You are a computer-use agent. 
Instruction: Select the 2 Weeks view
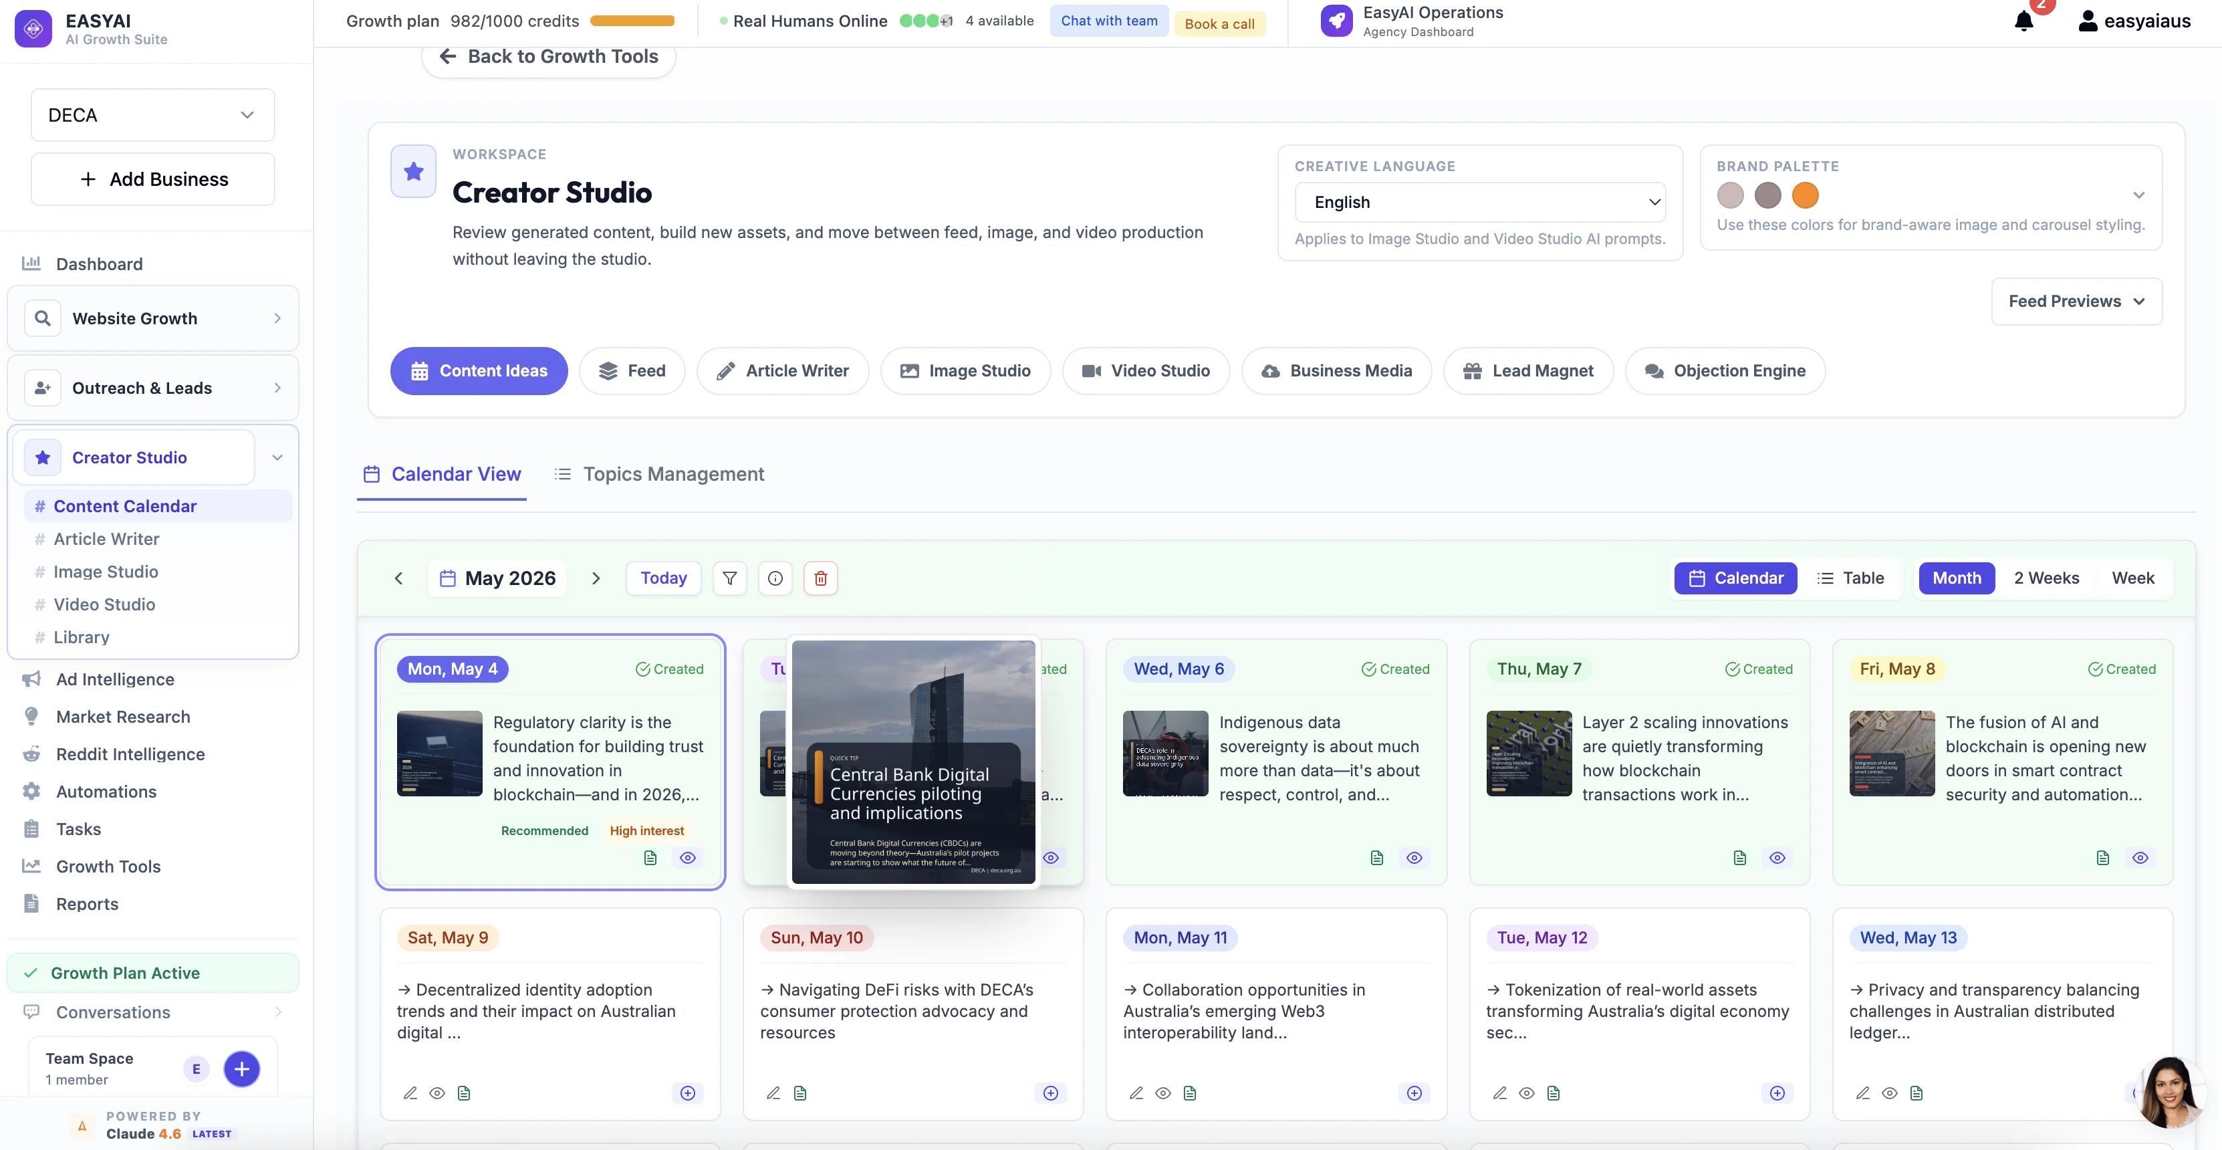2046,578
